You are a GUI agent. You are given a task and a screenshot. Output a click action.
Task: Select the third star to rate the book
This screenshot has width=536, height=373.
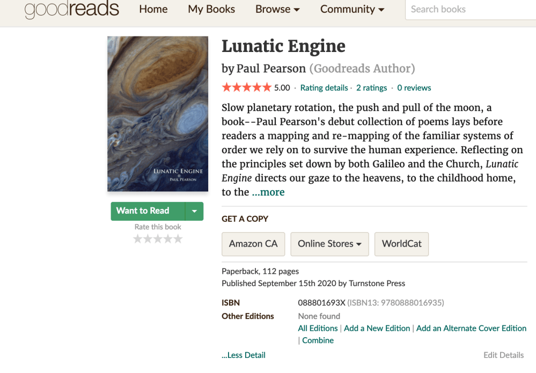click(x=157, y=238)
